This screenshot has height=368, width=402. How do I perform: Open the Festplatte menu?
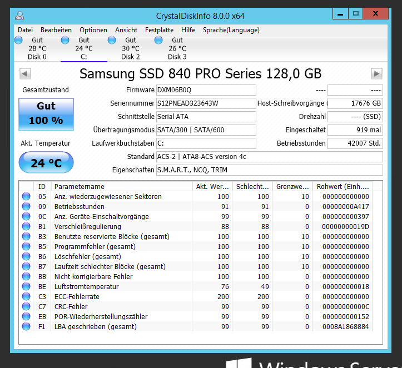[159, 30]
